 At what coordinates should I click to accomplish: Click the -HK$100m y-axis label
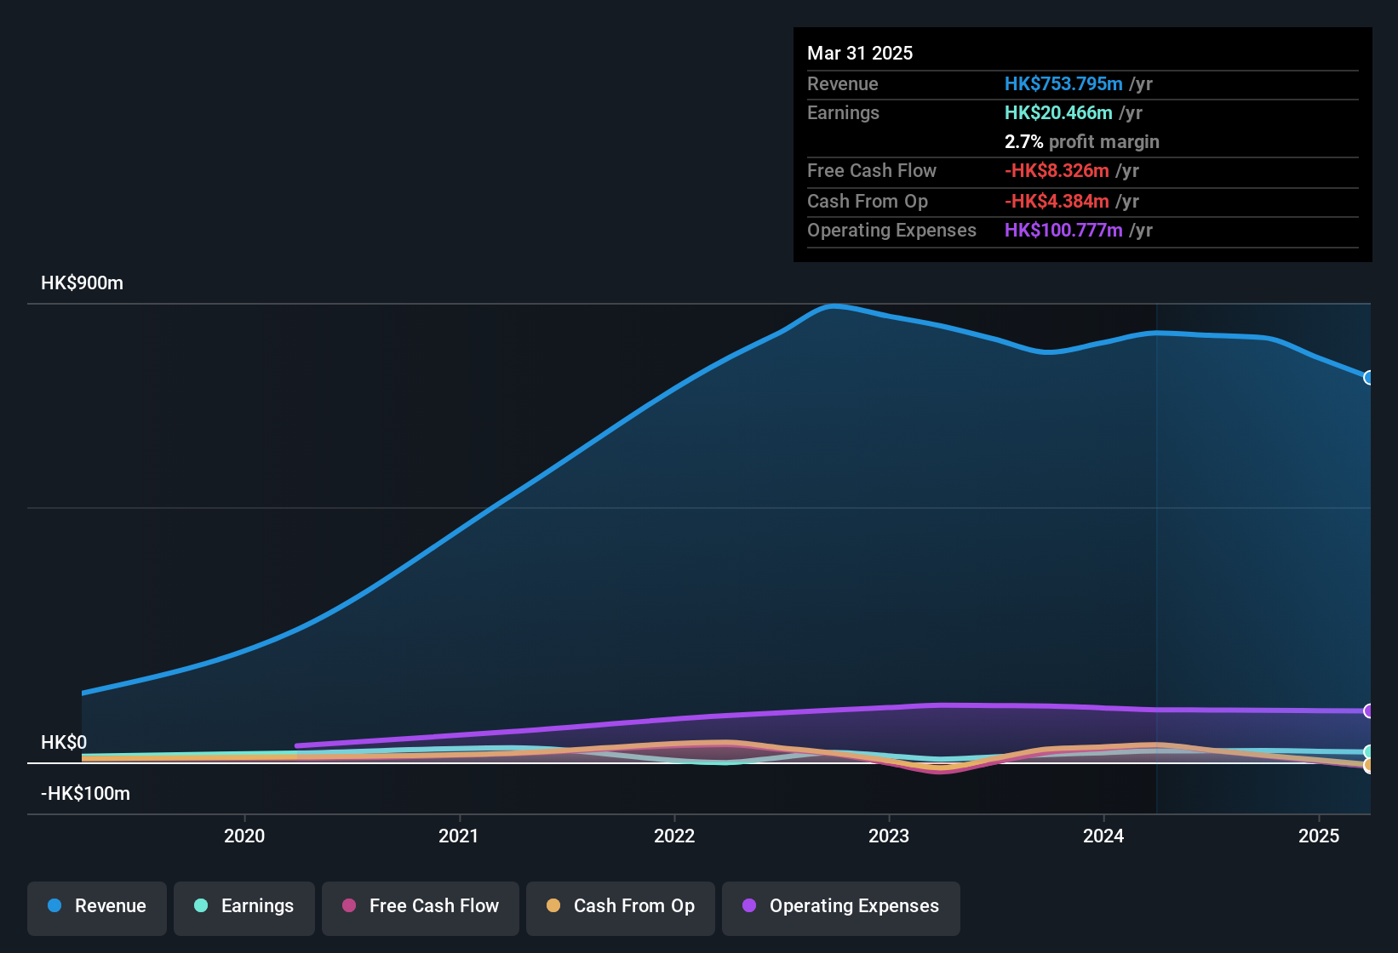(85, 794)
